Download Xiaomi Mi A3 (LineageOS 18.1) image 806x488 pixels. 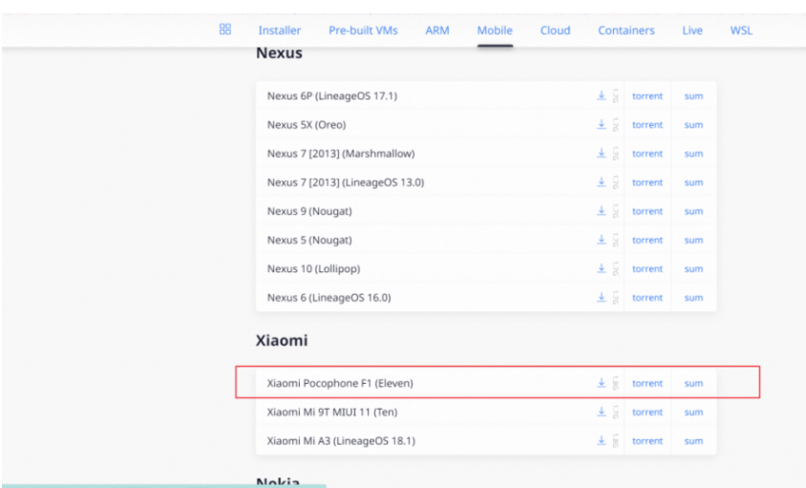click(602, 440)
